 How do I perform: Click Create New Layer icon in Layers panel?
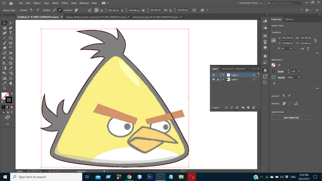(248, 108)
